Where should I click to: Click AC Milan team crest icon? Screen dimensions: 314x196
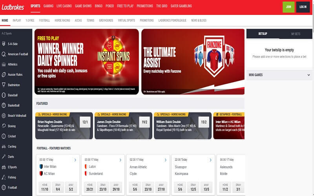point(41,173)
